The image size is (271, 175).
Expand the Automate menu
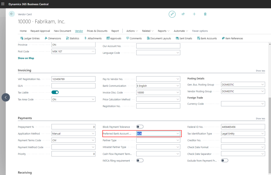point(180,31)
